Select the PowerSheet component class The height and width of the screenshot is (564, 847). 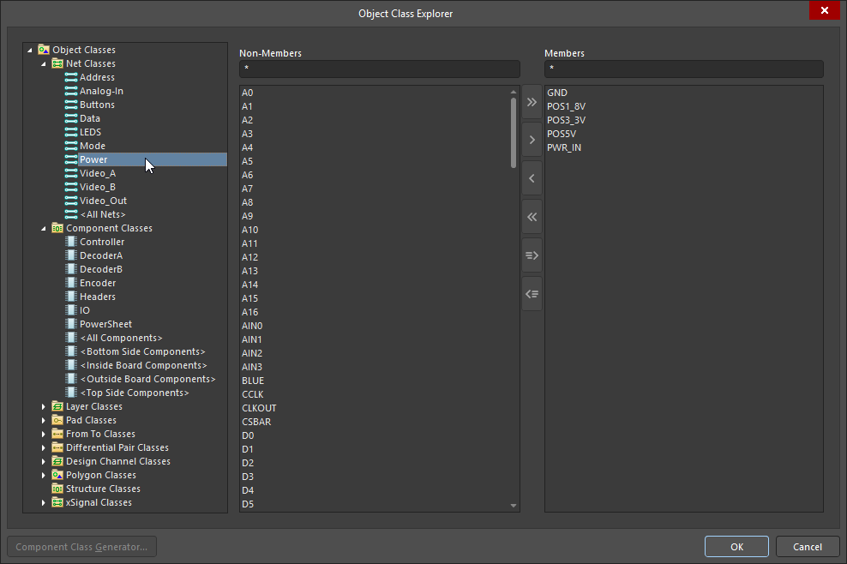[x=105, y=324]
